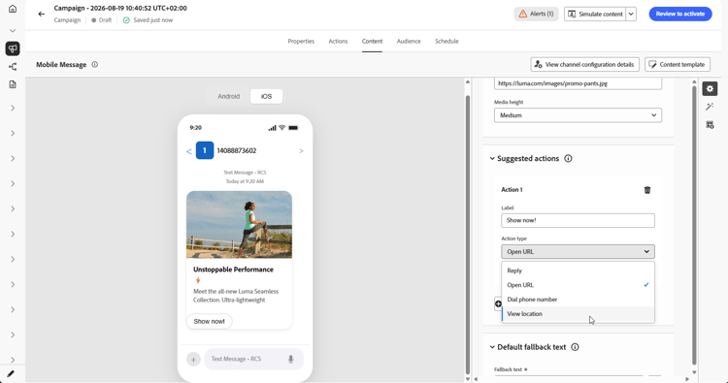This screenshot has width=728, height=383.
Task: Choose Dial phone number action type
Action: [578, 299]
